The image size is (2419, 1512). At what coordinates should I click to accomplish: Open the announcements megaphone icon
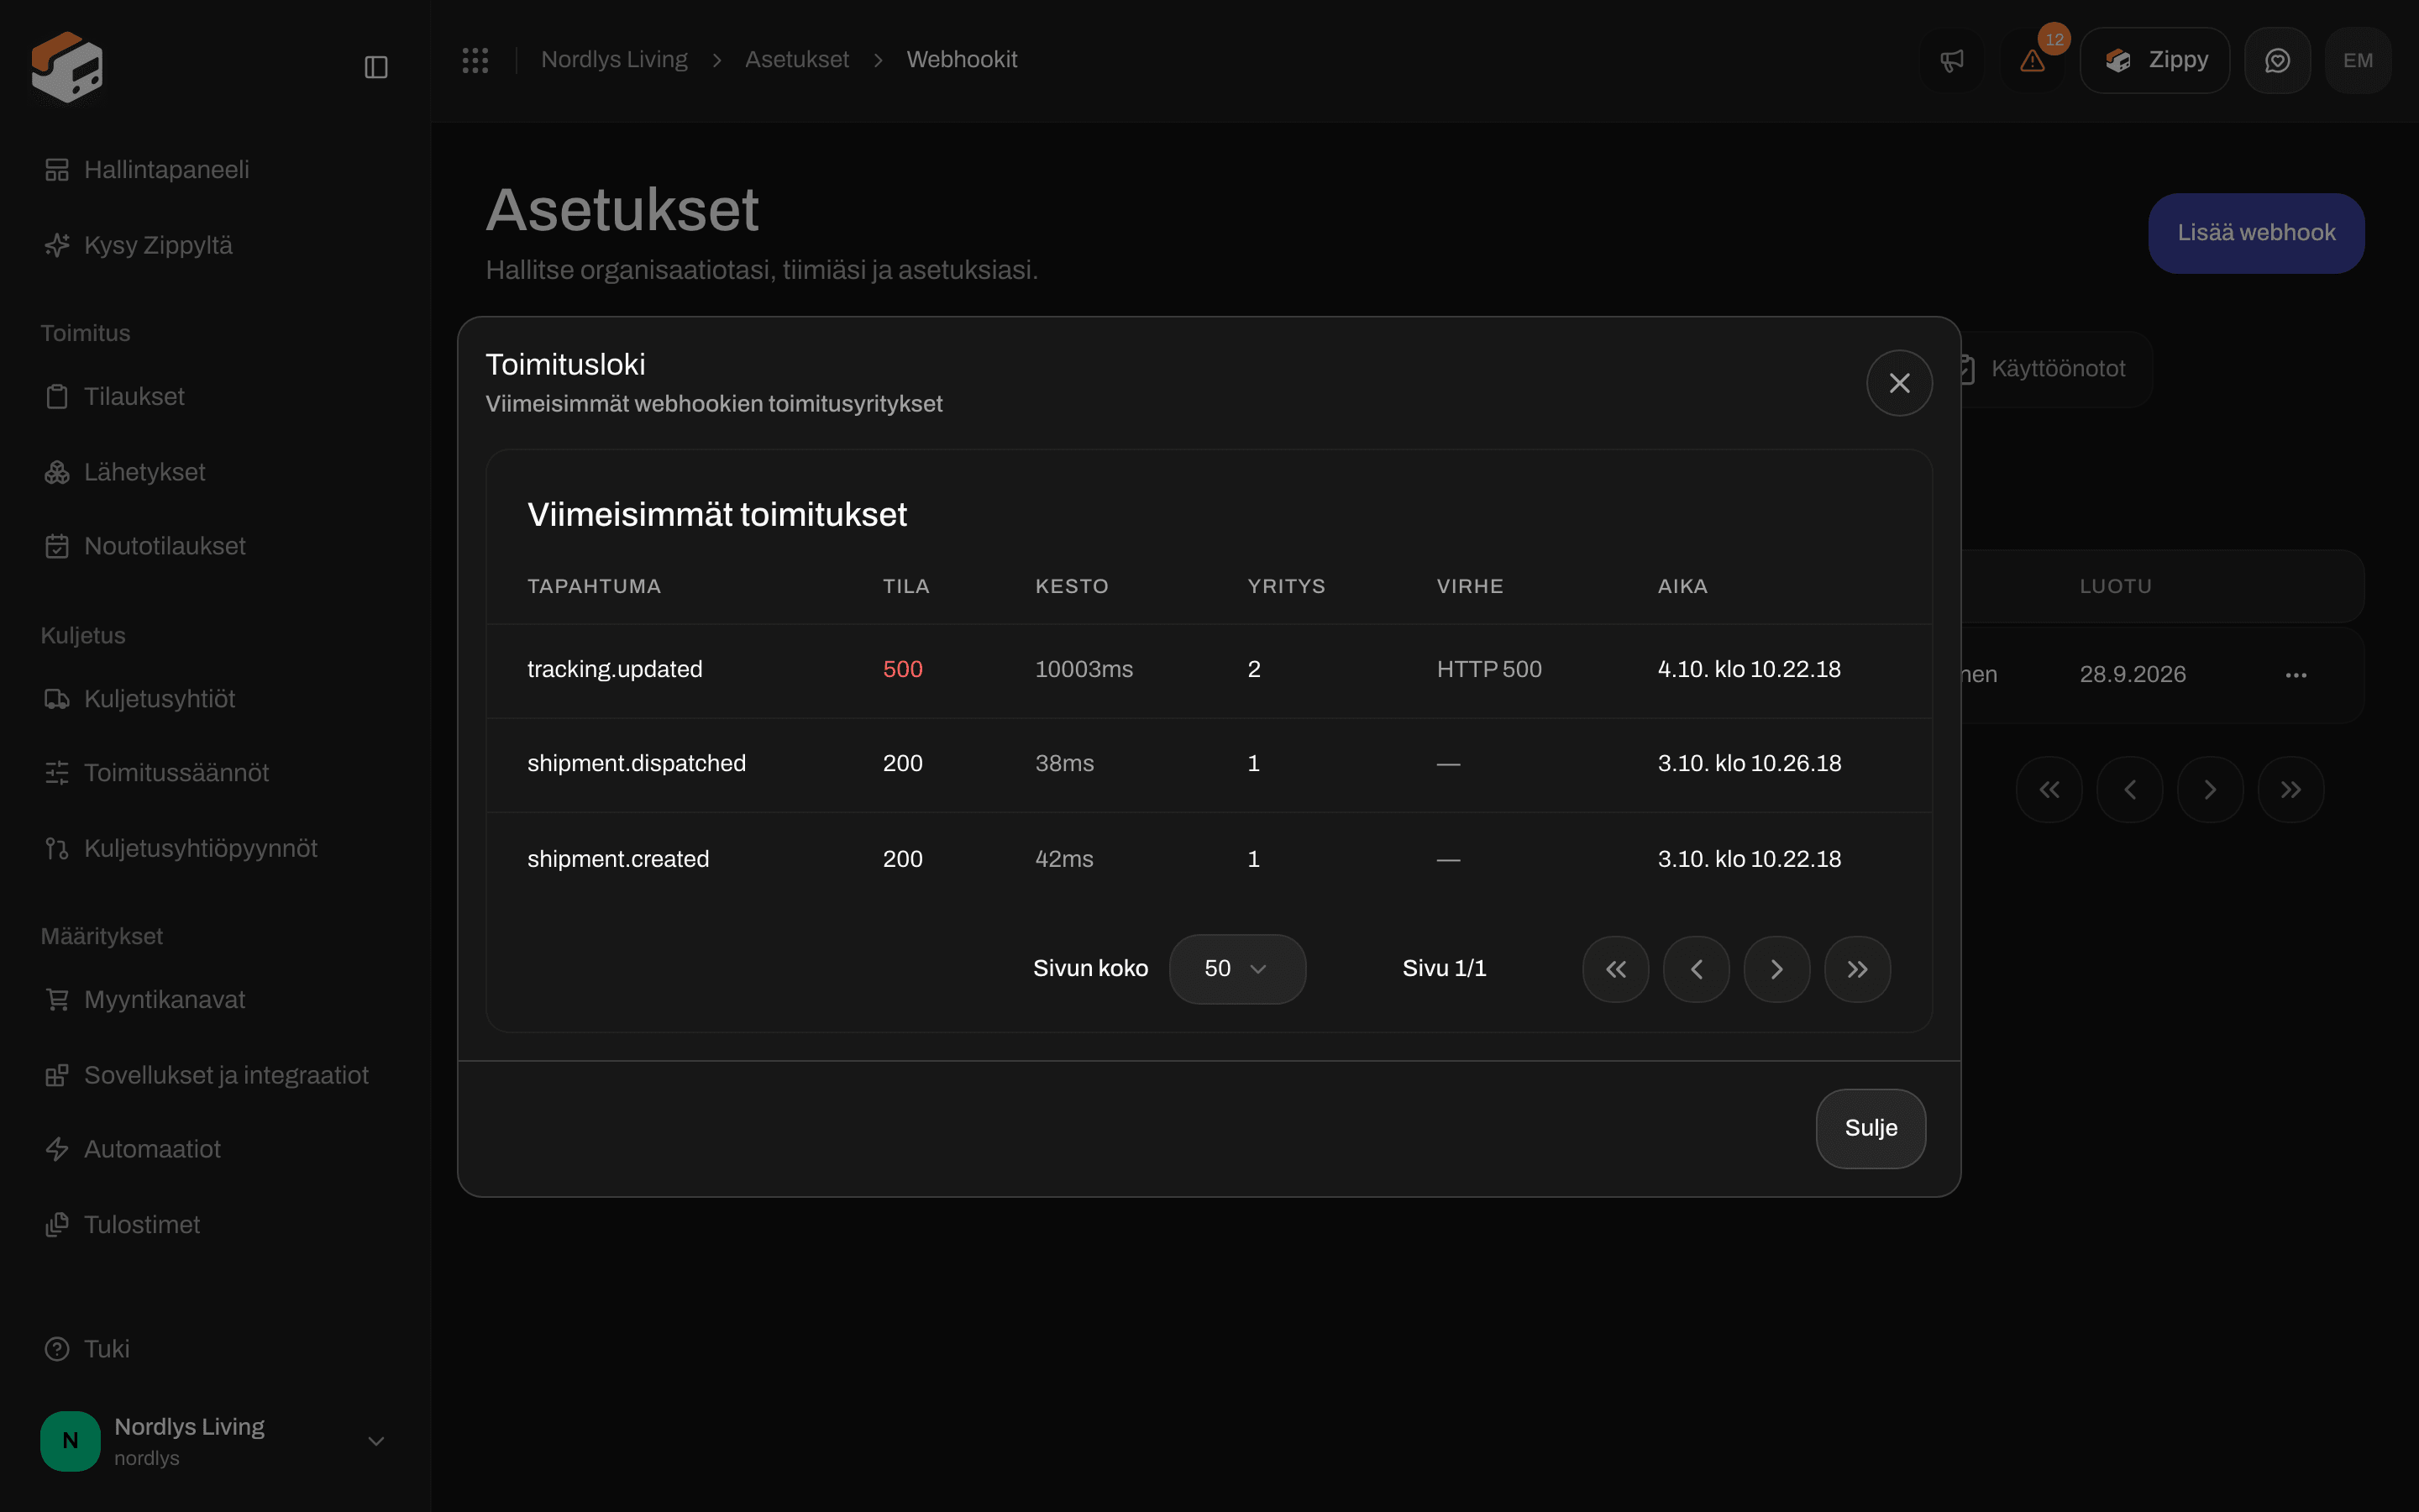point(1951,61)
